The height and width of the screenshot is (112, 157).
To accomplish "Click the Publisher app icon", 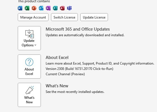I will tap(55, 8).
